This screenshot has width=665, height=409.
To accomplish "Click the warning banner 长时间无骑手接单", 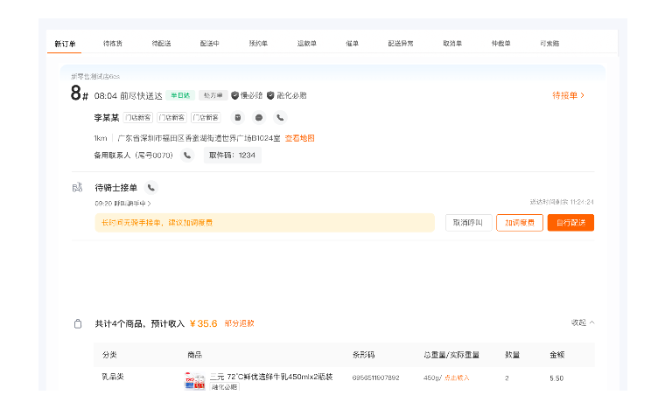I will (264, 223).
